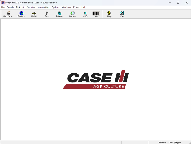Show the Recent items icon

coord(72,14)
